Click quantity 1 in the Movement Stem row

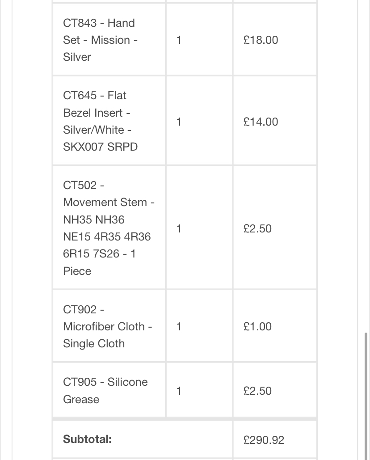tap(179, 228)
